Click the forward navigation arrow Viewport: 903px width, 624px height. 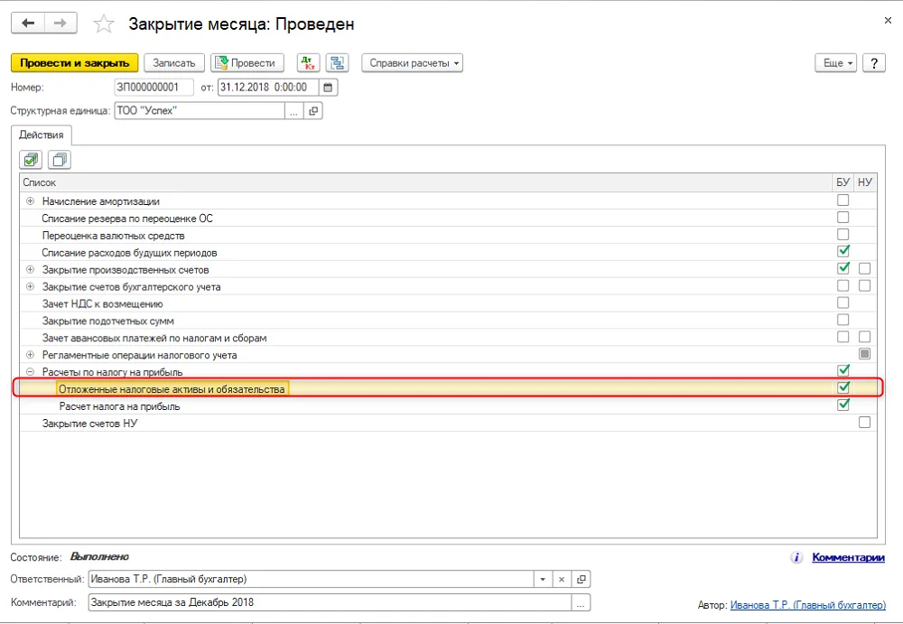pyautogui.click(x=61, y=23)
